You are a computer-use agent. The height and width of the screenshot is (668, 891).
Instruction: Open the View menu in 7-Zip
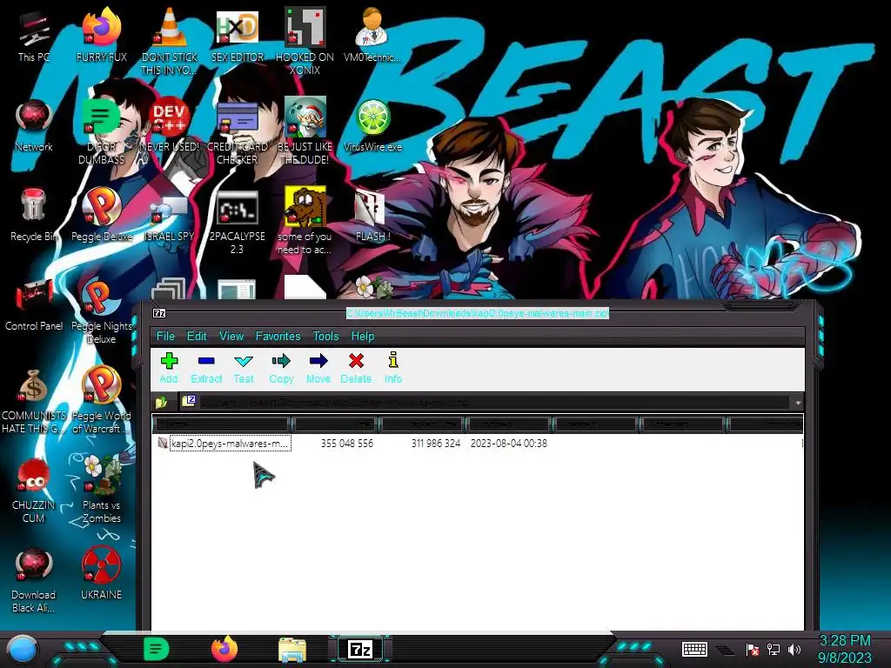tap(231, 337)
